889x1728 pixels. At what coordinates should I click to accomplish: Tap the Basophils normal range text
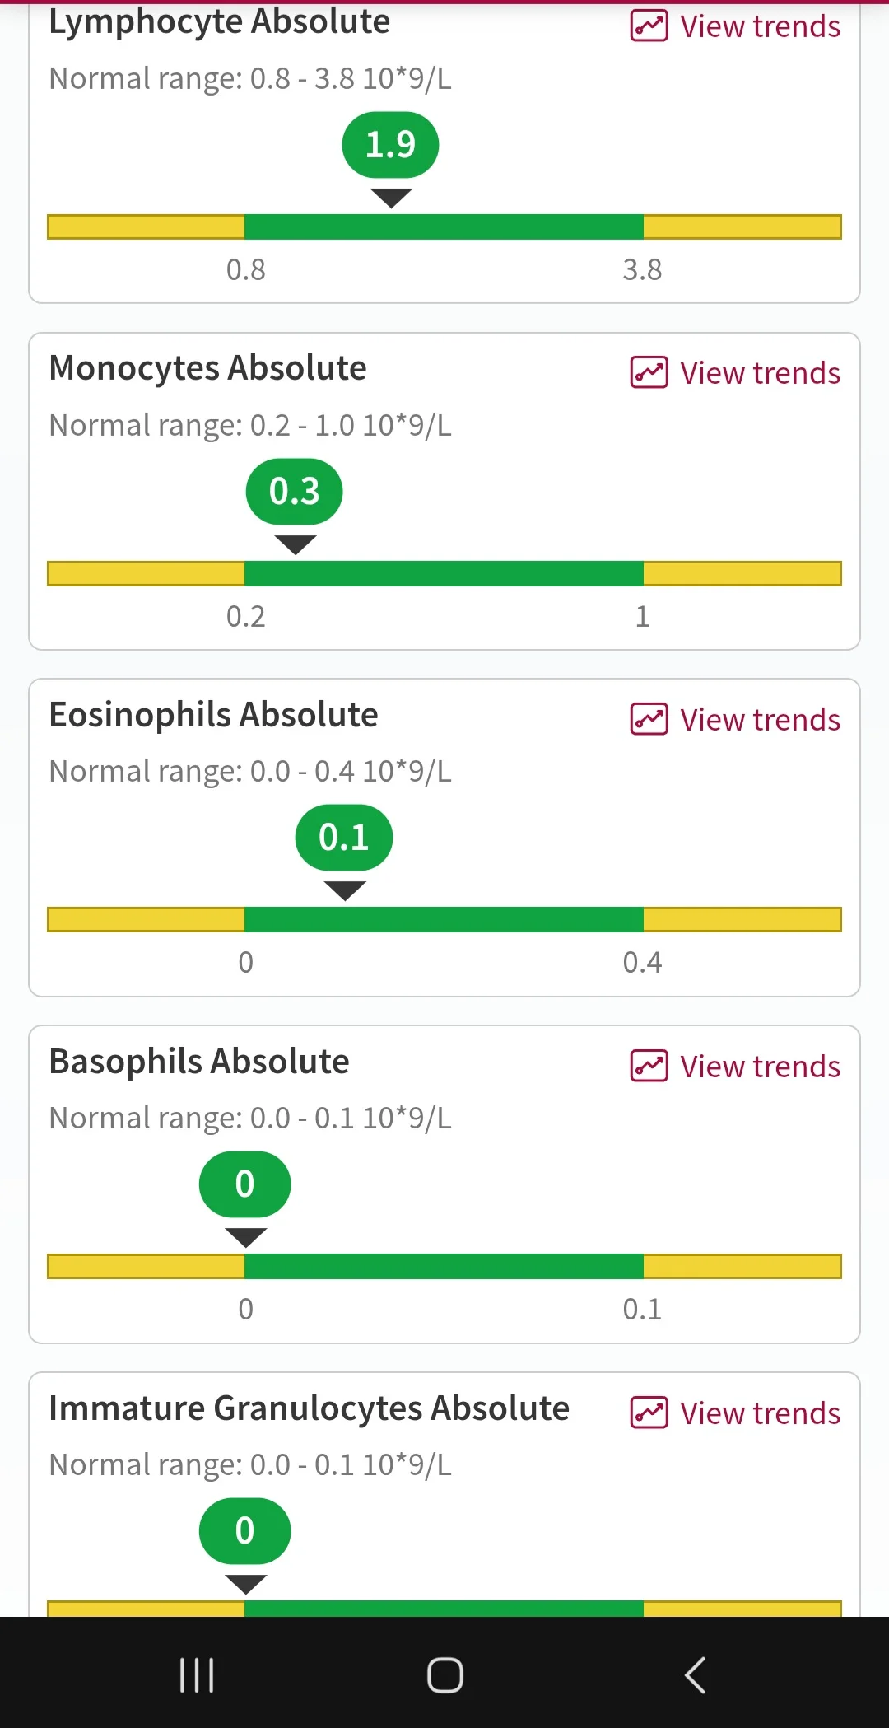[250, 1118]
